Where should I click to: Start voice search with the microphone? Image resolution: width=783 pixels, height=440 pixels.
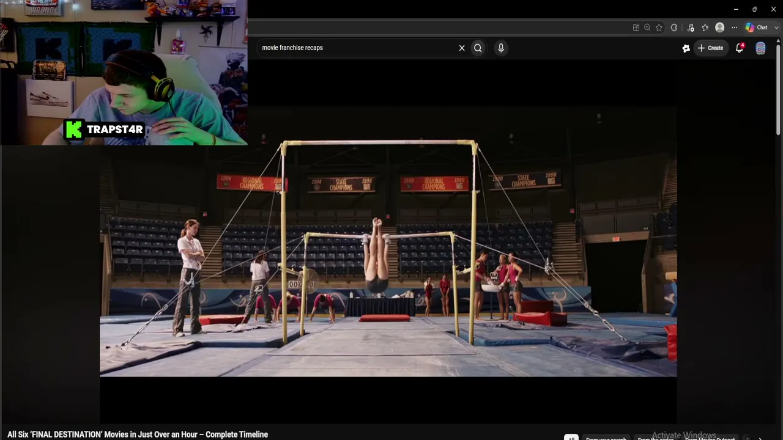tap(501, 48)
